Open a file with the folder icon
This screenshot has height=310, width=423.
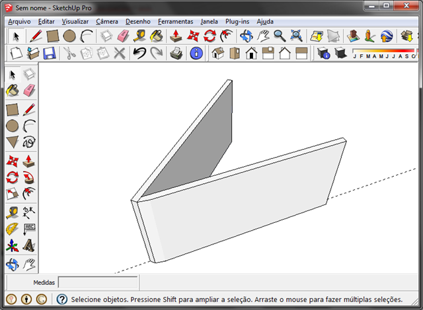[x=33, y=53]
